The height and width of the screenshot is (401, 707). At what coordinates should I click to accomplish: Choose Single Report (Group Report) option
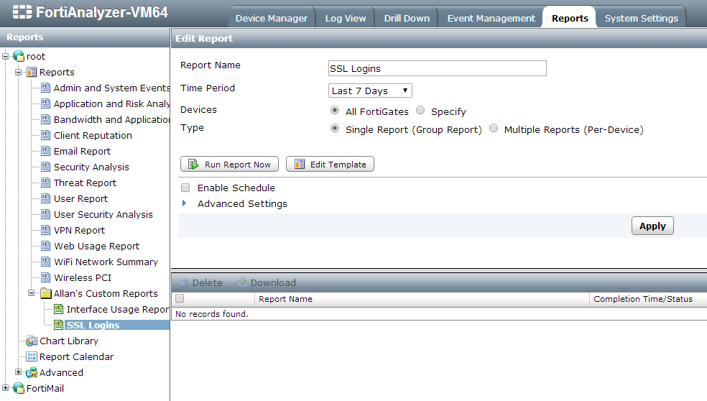335,129
